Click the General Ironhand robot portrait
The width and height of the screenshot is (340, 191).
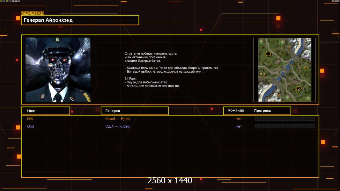pyautogui.click(x=58, y=70)
